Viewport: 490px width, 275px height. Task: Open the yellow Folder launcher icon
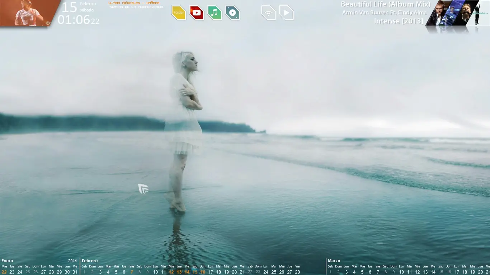pos(179,13)
